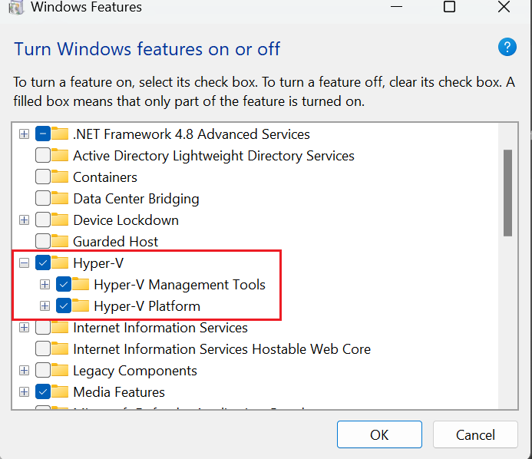Expand the Internet Information Services node

[25, 328]
